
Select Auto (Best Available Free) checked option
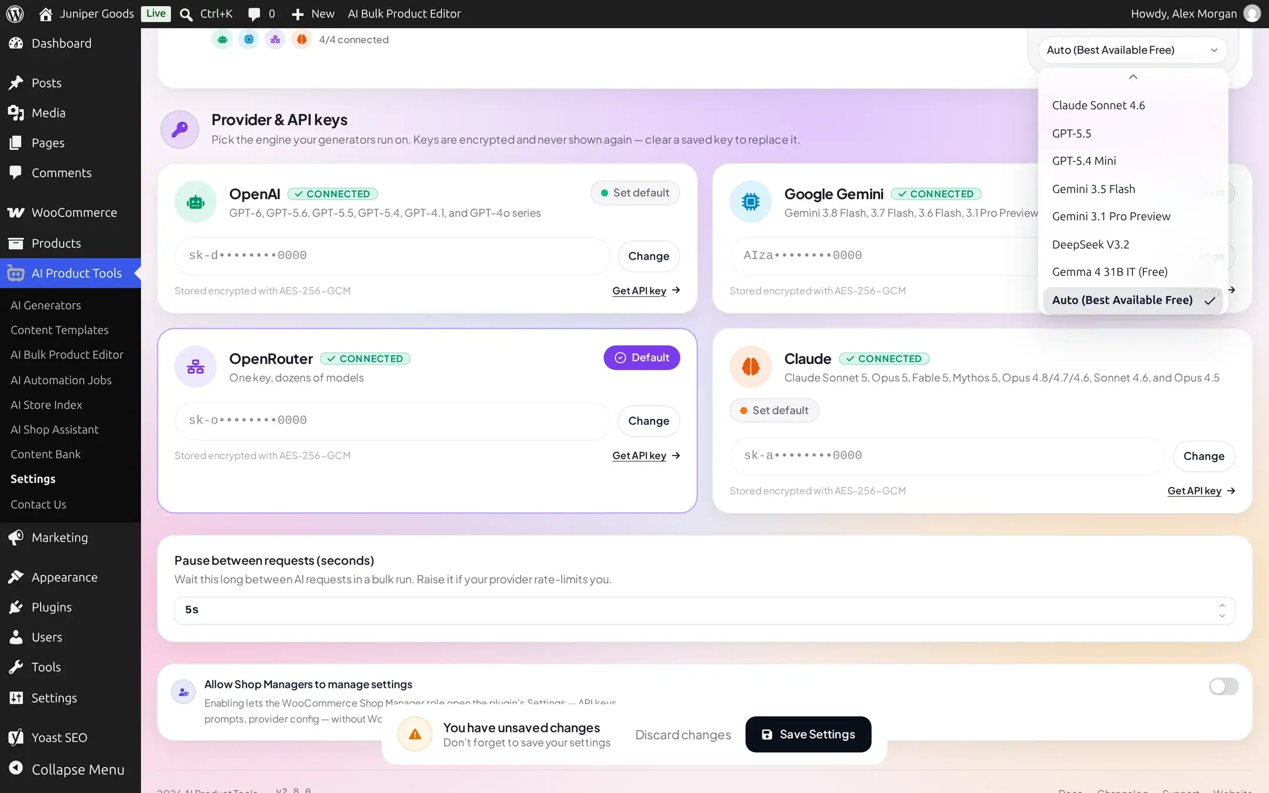(x=1133, y=300)
